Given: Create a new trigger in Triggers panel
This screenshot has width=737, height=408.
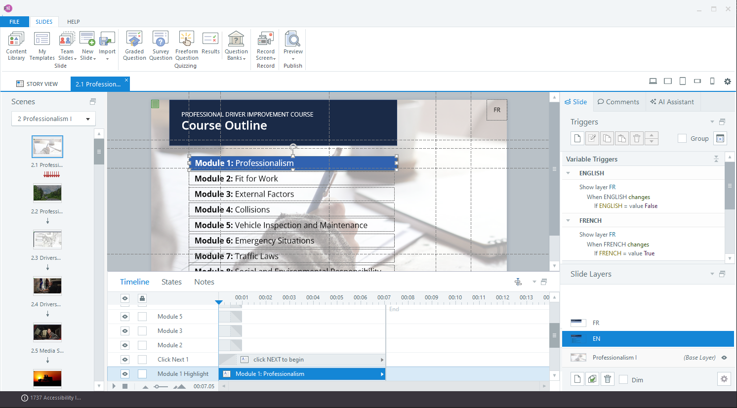Looking at the screenshot, I should pos(577,138).
